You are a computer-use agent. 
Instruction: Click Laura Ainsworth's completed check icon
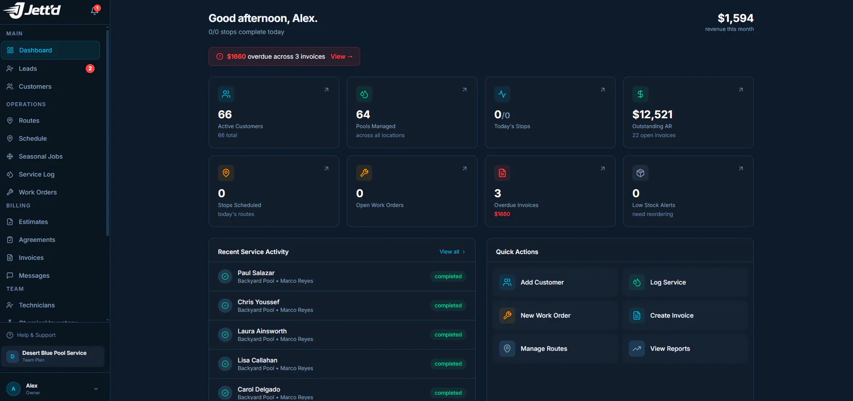point(225,335)
